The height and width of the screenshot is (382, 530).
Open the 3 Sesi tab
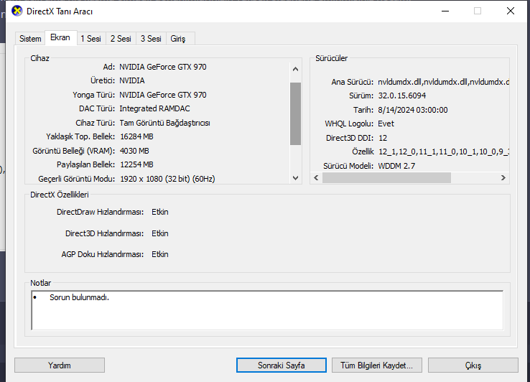151,39
